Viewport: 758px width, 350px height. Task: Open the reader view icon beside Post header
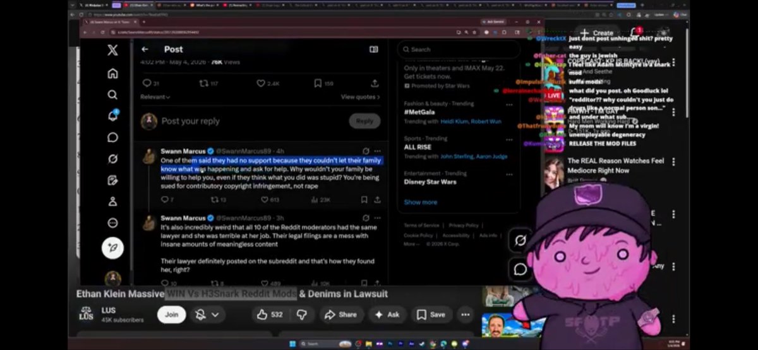[x=374, y=49]
